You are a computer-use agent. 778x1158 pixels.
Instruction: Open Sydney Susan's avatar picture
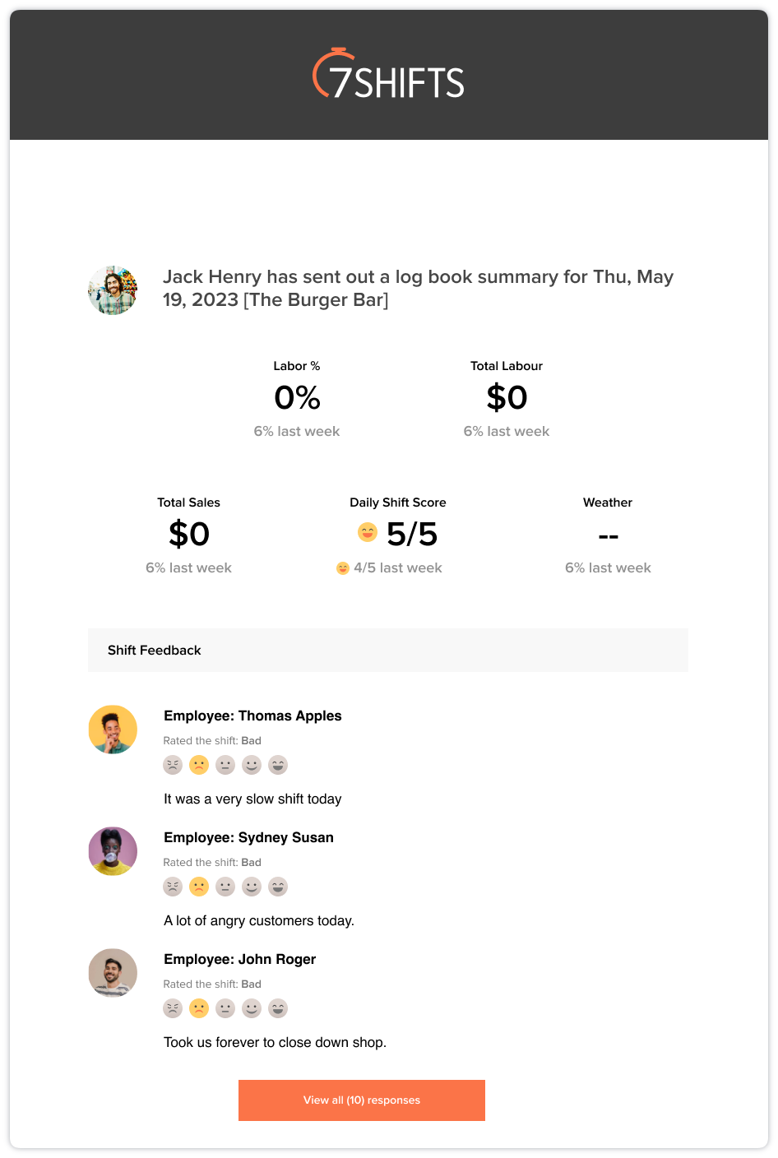pyautogui.click(x=113, y=851)
